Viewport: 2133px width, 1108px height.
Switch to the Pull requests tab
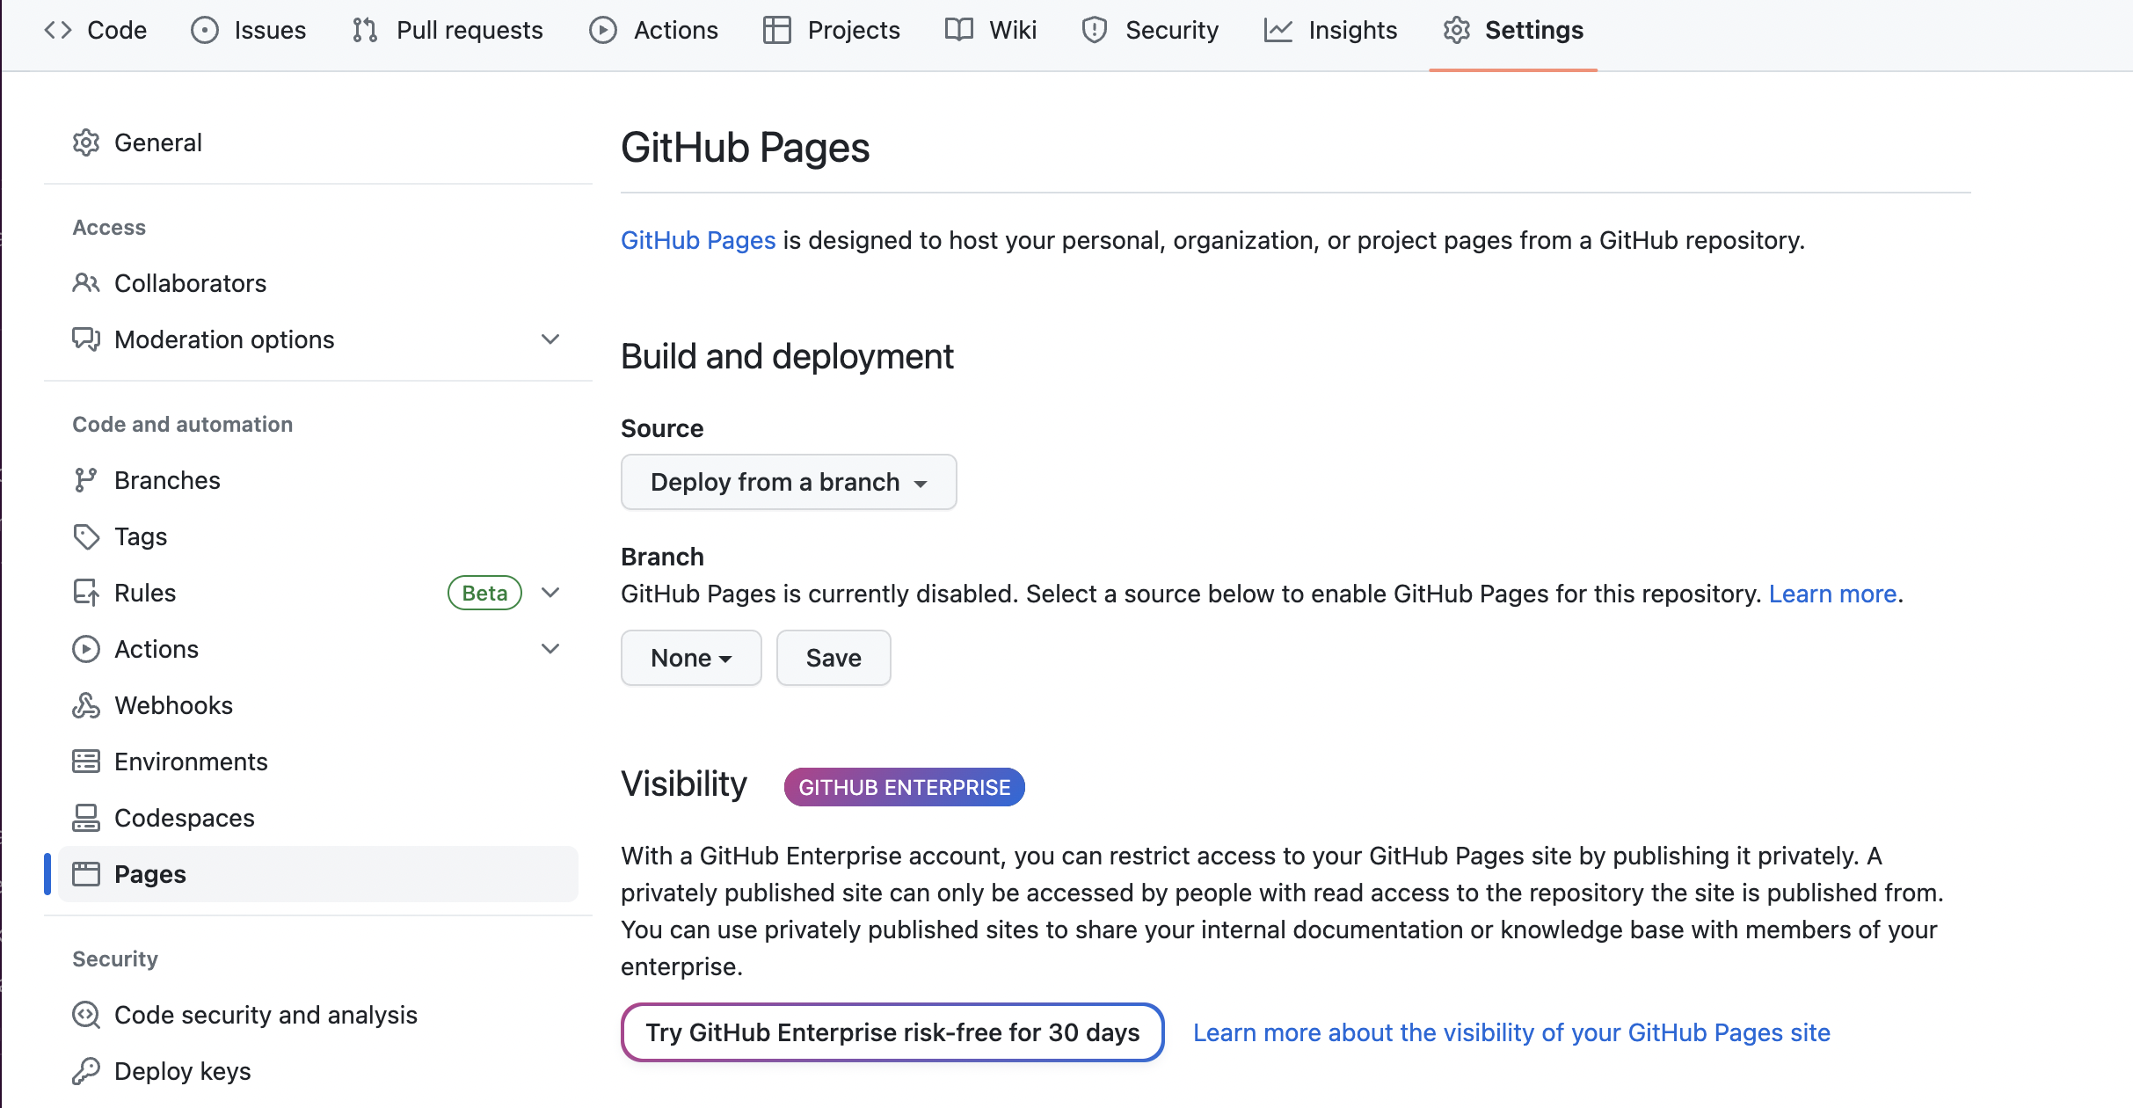[x=448, y=30]
